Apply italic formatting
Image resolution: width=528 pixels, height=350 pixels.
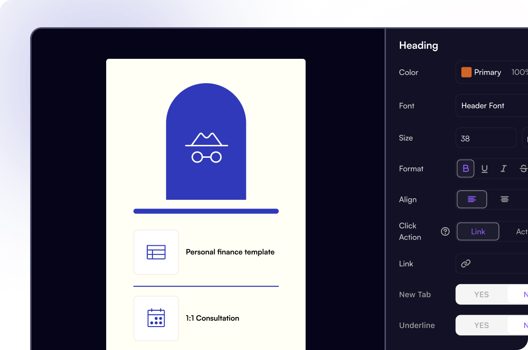click(x=504, y=168)
